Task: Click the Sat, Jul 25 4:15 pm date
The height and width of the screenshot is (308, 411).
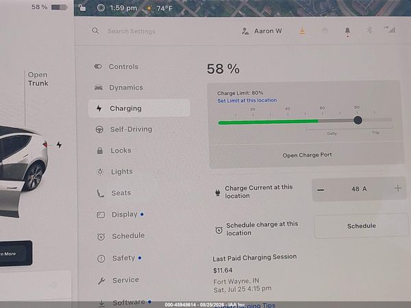Action: [242, 290]
